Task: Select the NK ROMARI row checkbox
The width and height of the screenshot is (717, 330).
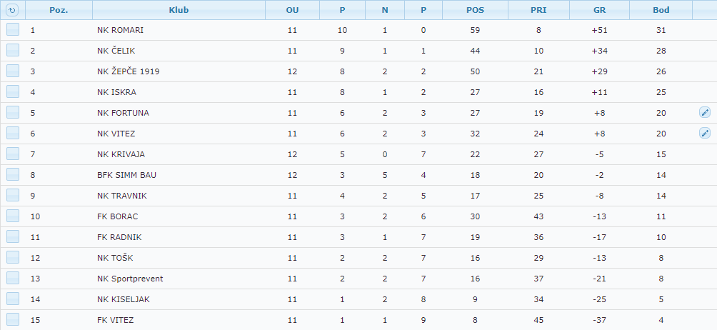Action: [x=13, y=30]
